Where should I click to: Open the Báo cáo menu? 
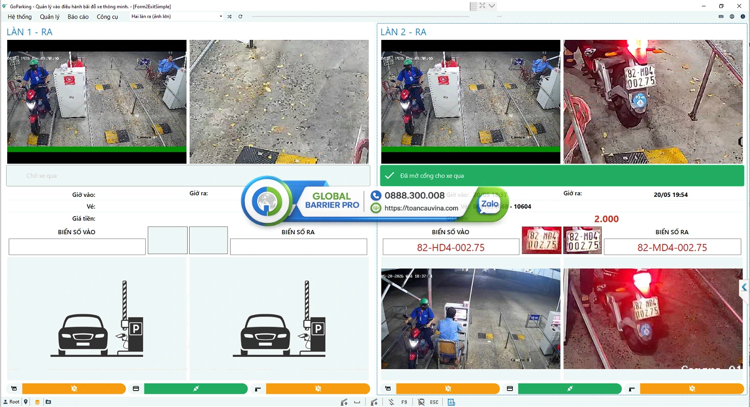click(x=78, y=17)
